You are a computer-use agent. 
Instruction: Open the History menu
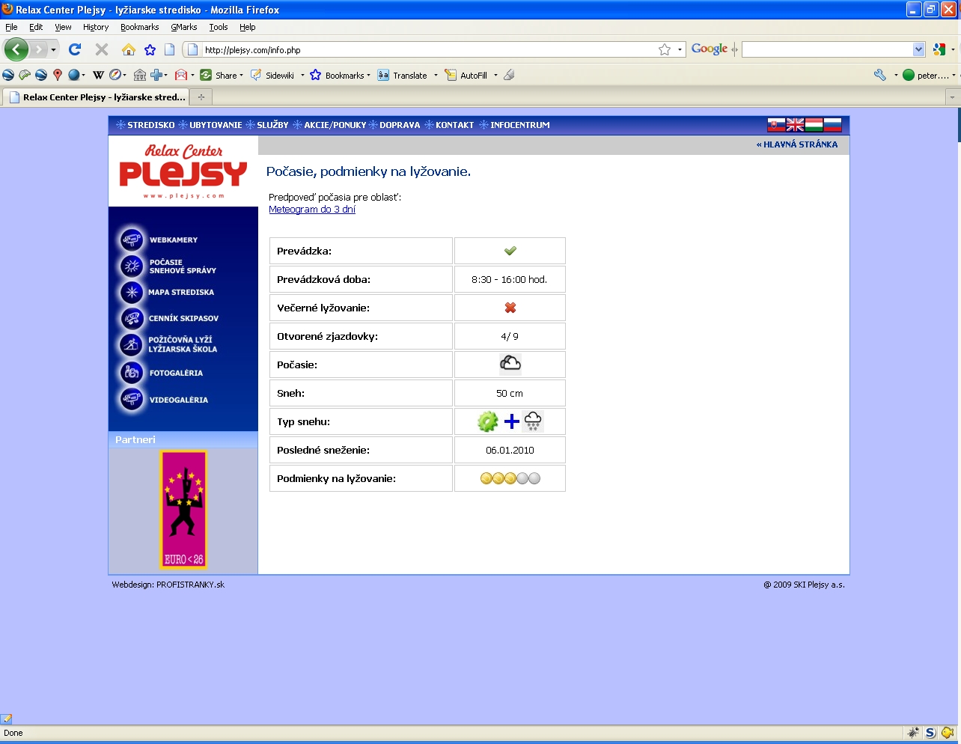click(96, 27)
